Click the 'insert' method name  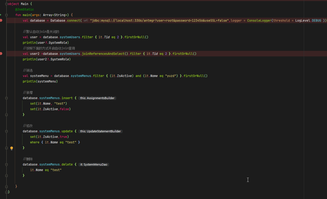(67, 98)
